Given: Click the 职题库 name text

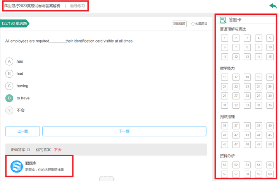Looking at the screenshot, I should 31,163.
